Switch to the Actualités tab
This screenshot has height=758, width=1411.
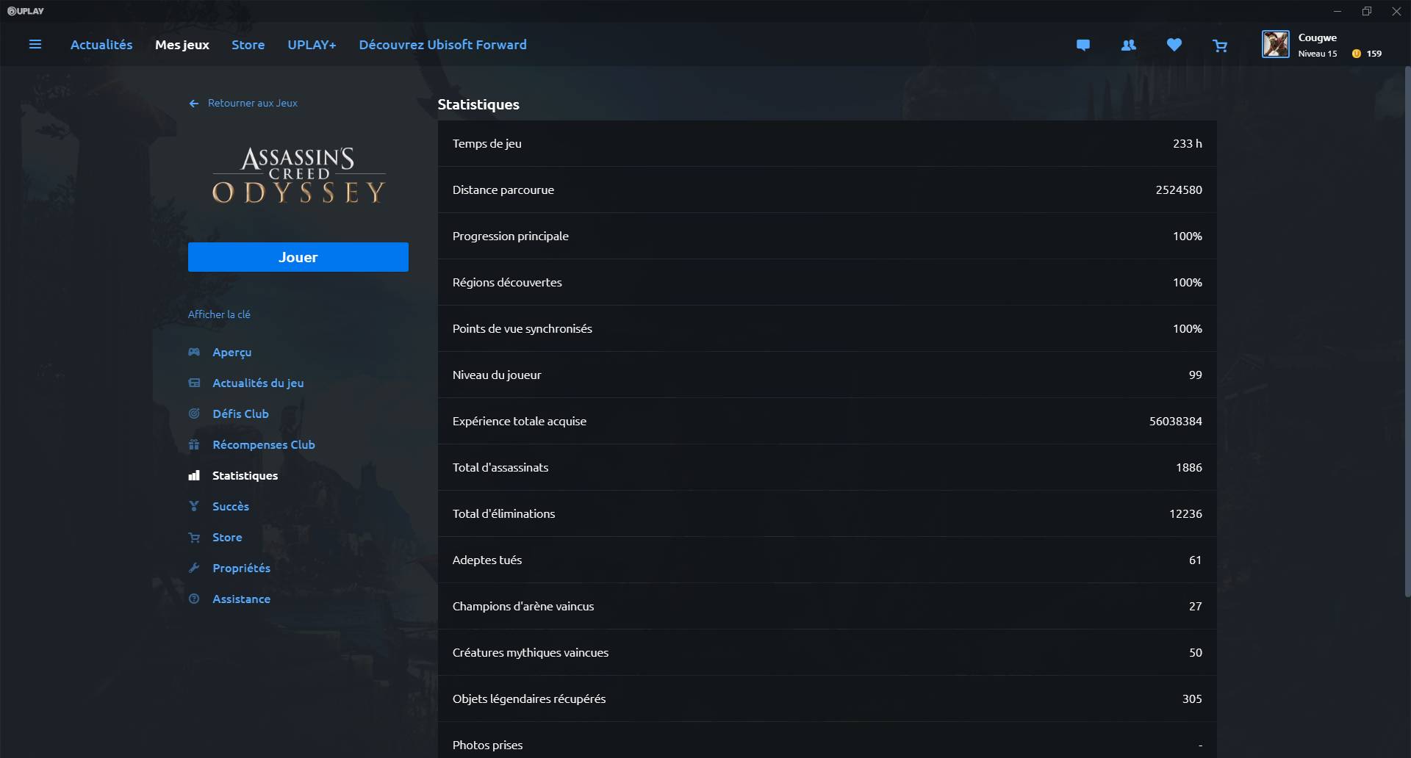pos(101,45)
